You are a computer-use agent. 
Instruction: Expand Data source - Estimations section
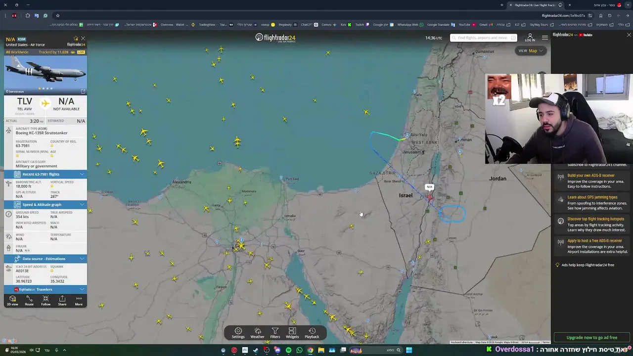coord(45,259)
